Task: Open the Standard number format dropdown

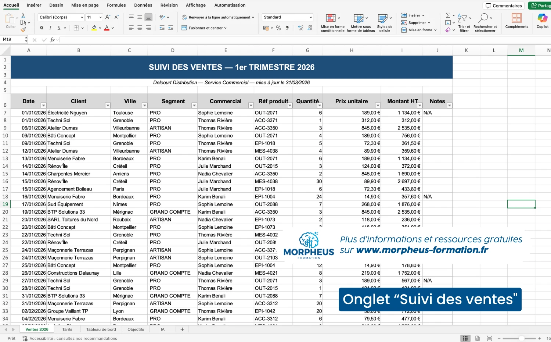Action: tap(288, 17)
